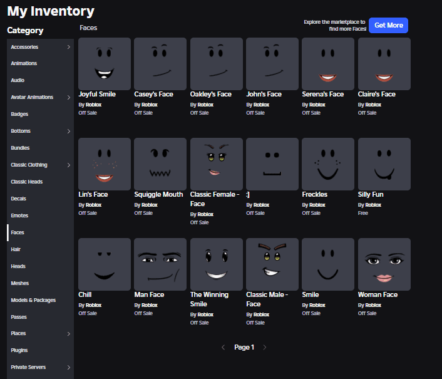Expand the Classic Clothing category
The height and width of the screenshot is (379, 442).
tap(68, 165)
